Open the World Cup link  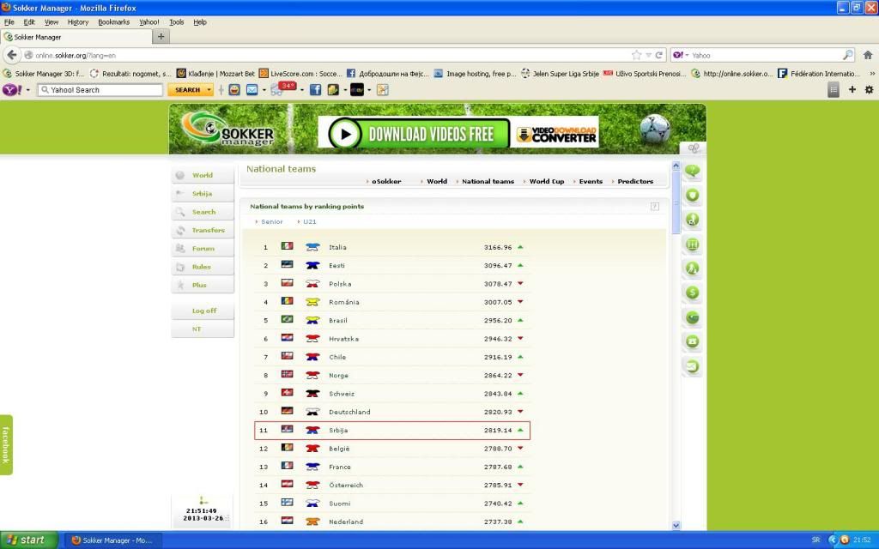click(547, 181)
